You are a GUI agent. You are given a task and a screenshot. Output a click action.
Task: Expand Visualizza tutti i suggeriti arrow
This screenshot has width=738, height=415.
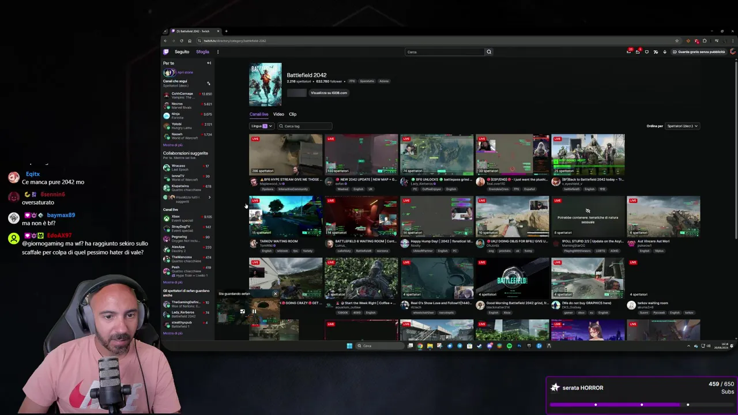pos(209,197)
